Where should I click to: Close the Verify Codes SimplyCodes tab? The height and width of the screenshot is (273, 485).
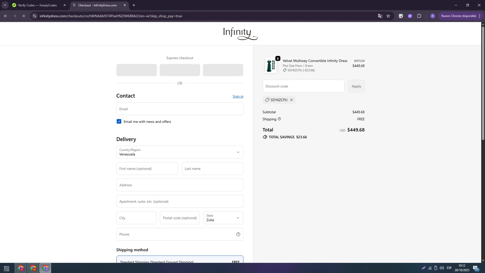64,5
